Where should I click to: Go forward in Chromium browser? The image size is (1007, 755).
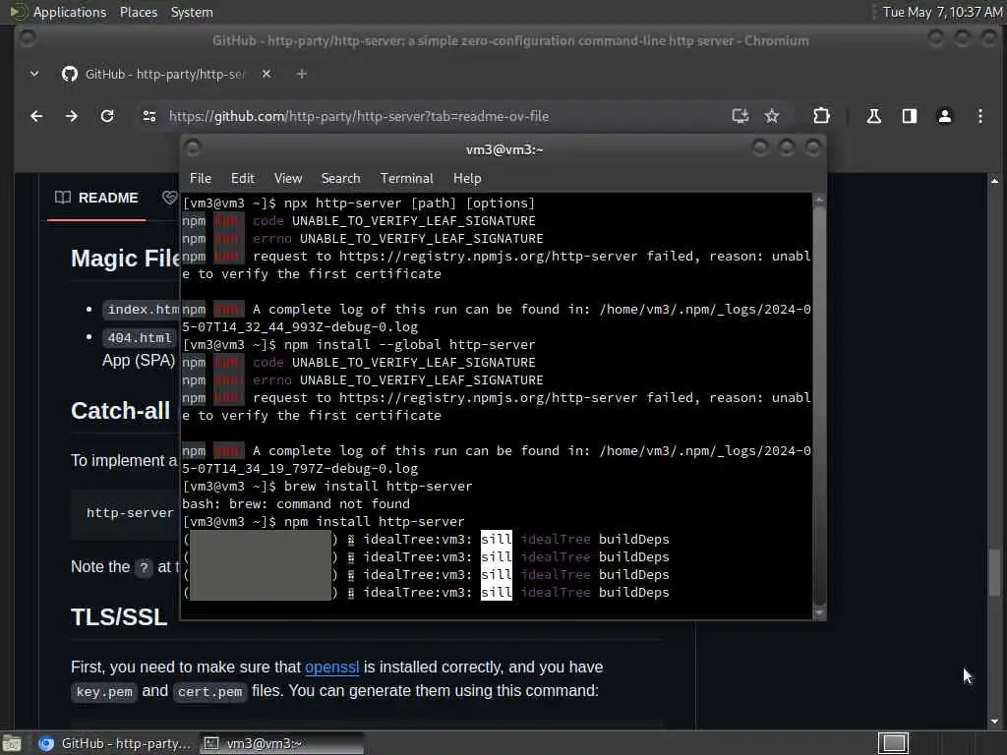click(x=71, y=116)
